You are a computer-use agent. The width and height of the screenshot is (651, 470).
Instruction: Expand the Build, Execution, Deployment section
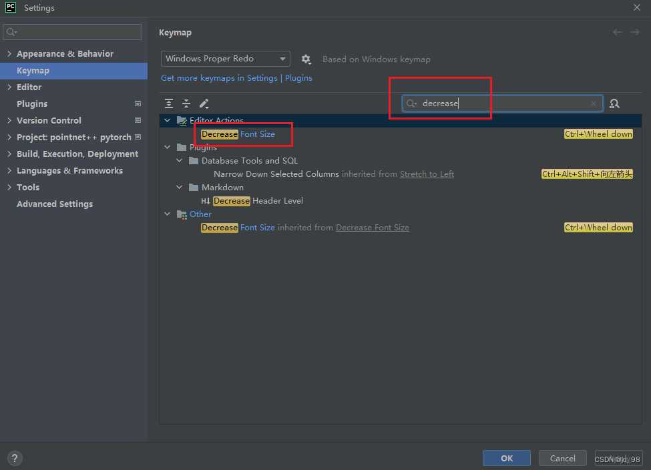click(9, 154)
